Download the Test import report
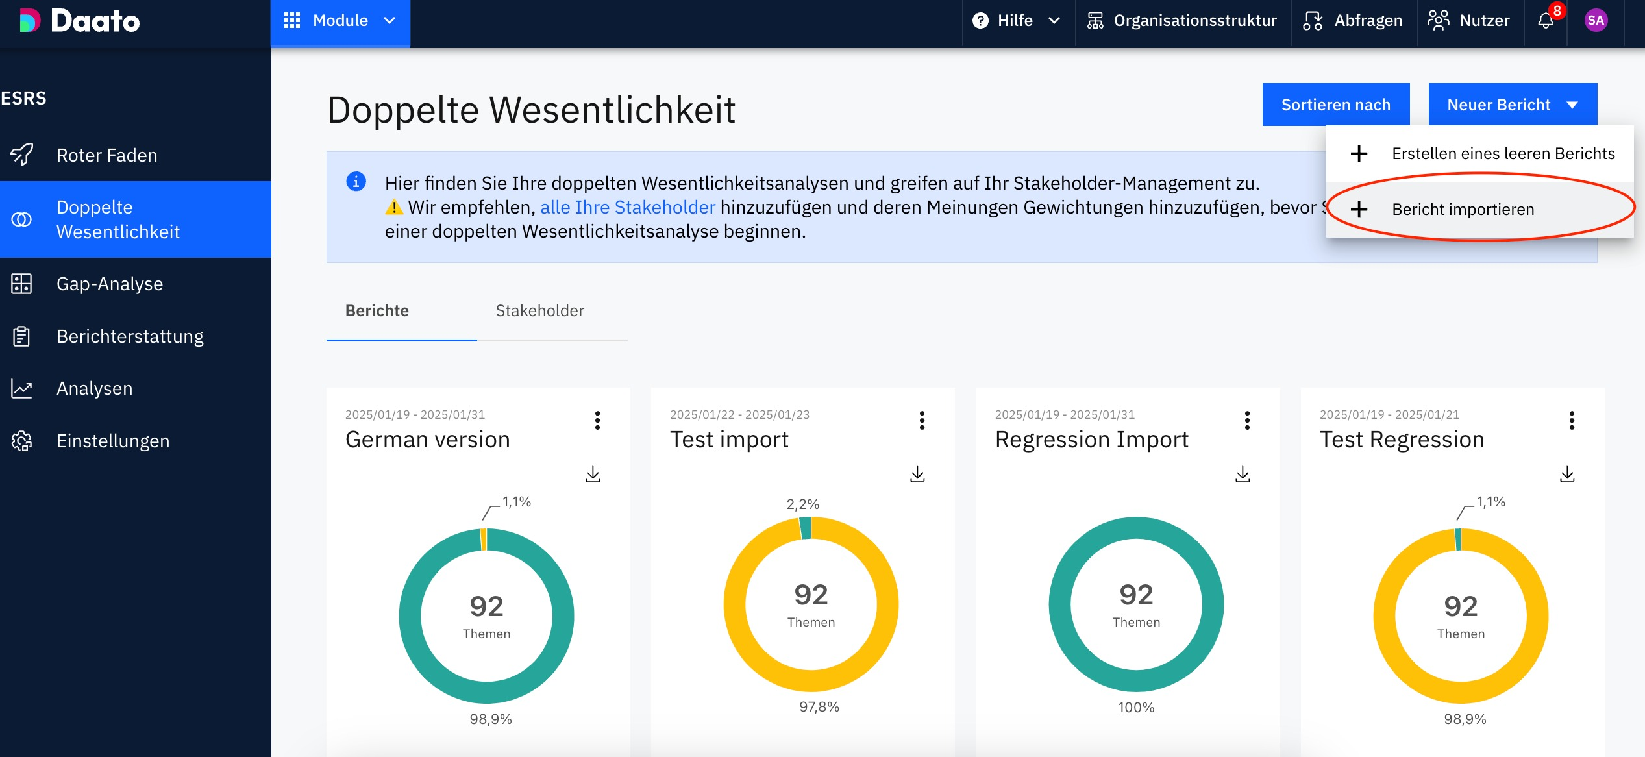Image resolution: width=1645 pixels, height=757 pixels. (917, 475)
